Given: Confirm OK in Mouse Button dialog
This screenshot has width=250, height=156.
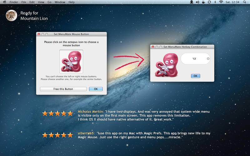Looking at the screenshot, I should click(96, 89).
